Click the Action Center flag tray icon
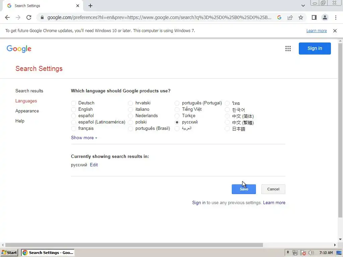 (303, 253)
